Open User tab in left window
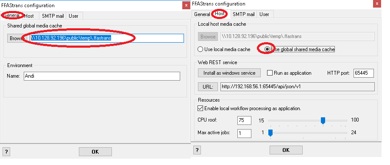 [74, 16]
